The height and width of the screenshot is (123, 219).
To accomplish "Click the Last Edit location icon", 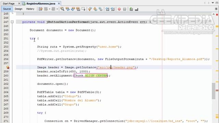I will click(x=40, y=9).
